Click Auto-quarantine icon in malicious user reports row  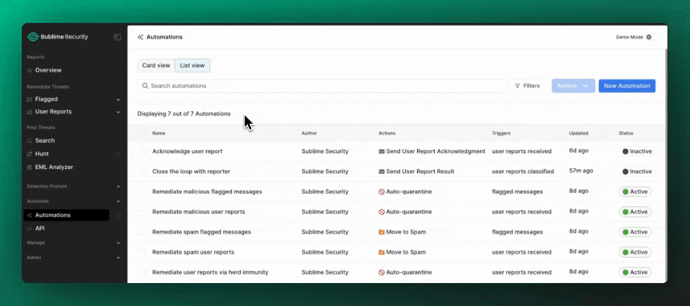click(x=381, y=212)
